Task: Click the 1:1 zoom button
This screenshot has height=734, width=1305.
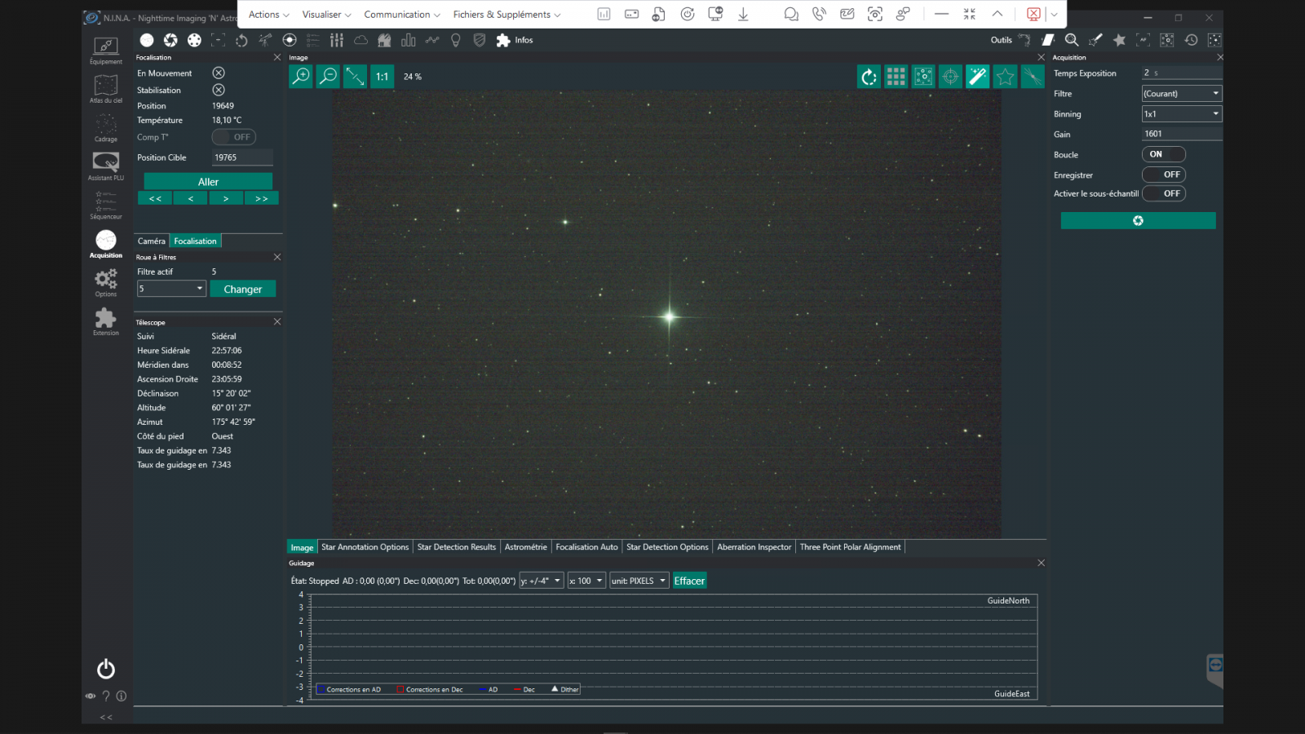Action: coord(382,76)
